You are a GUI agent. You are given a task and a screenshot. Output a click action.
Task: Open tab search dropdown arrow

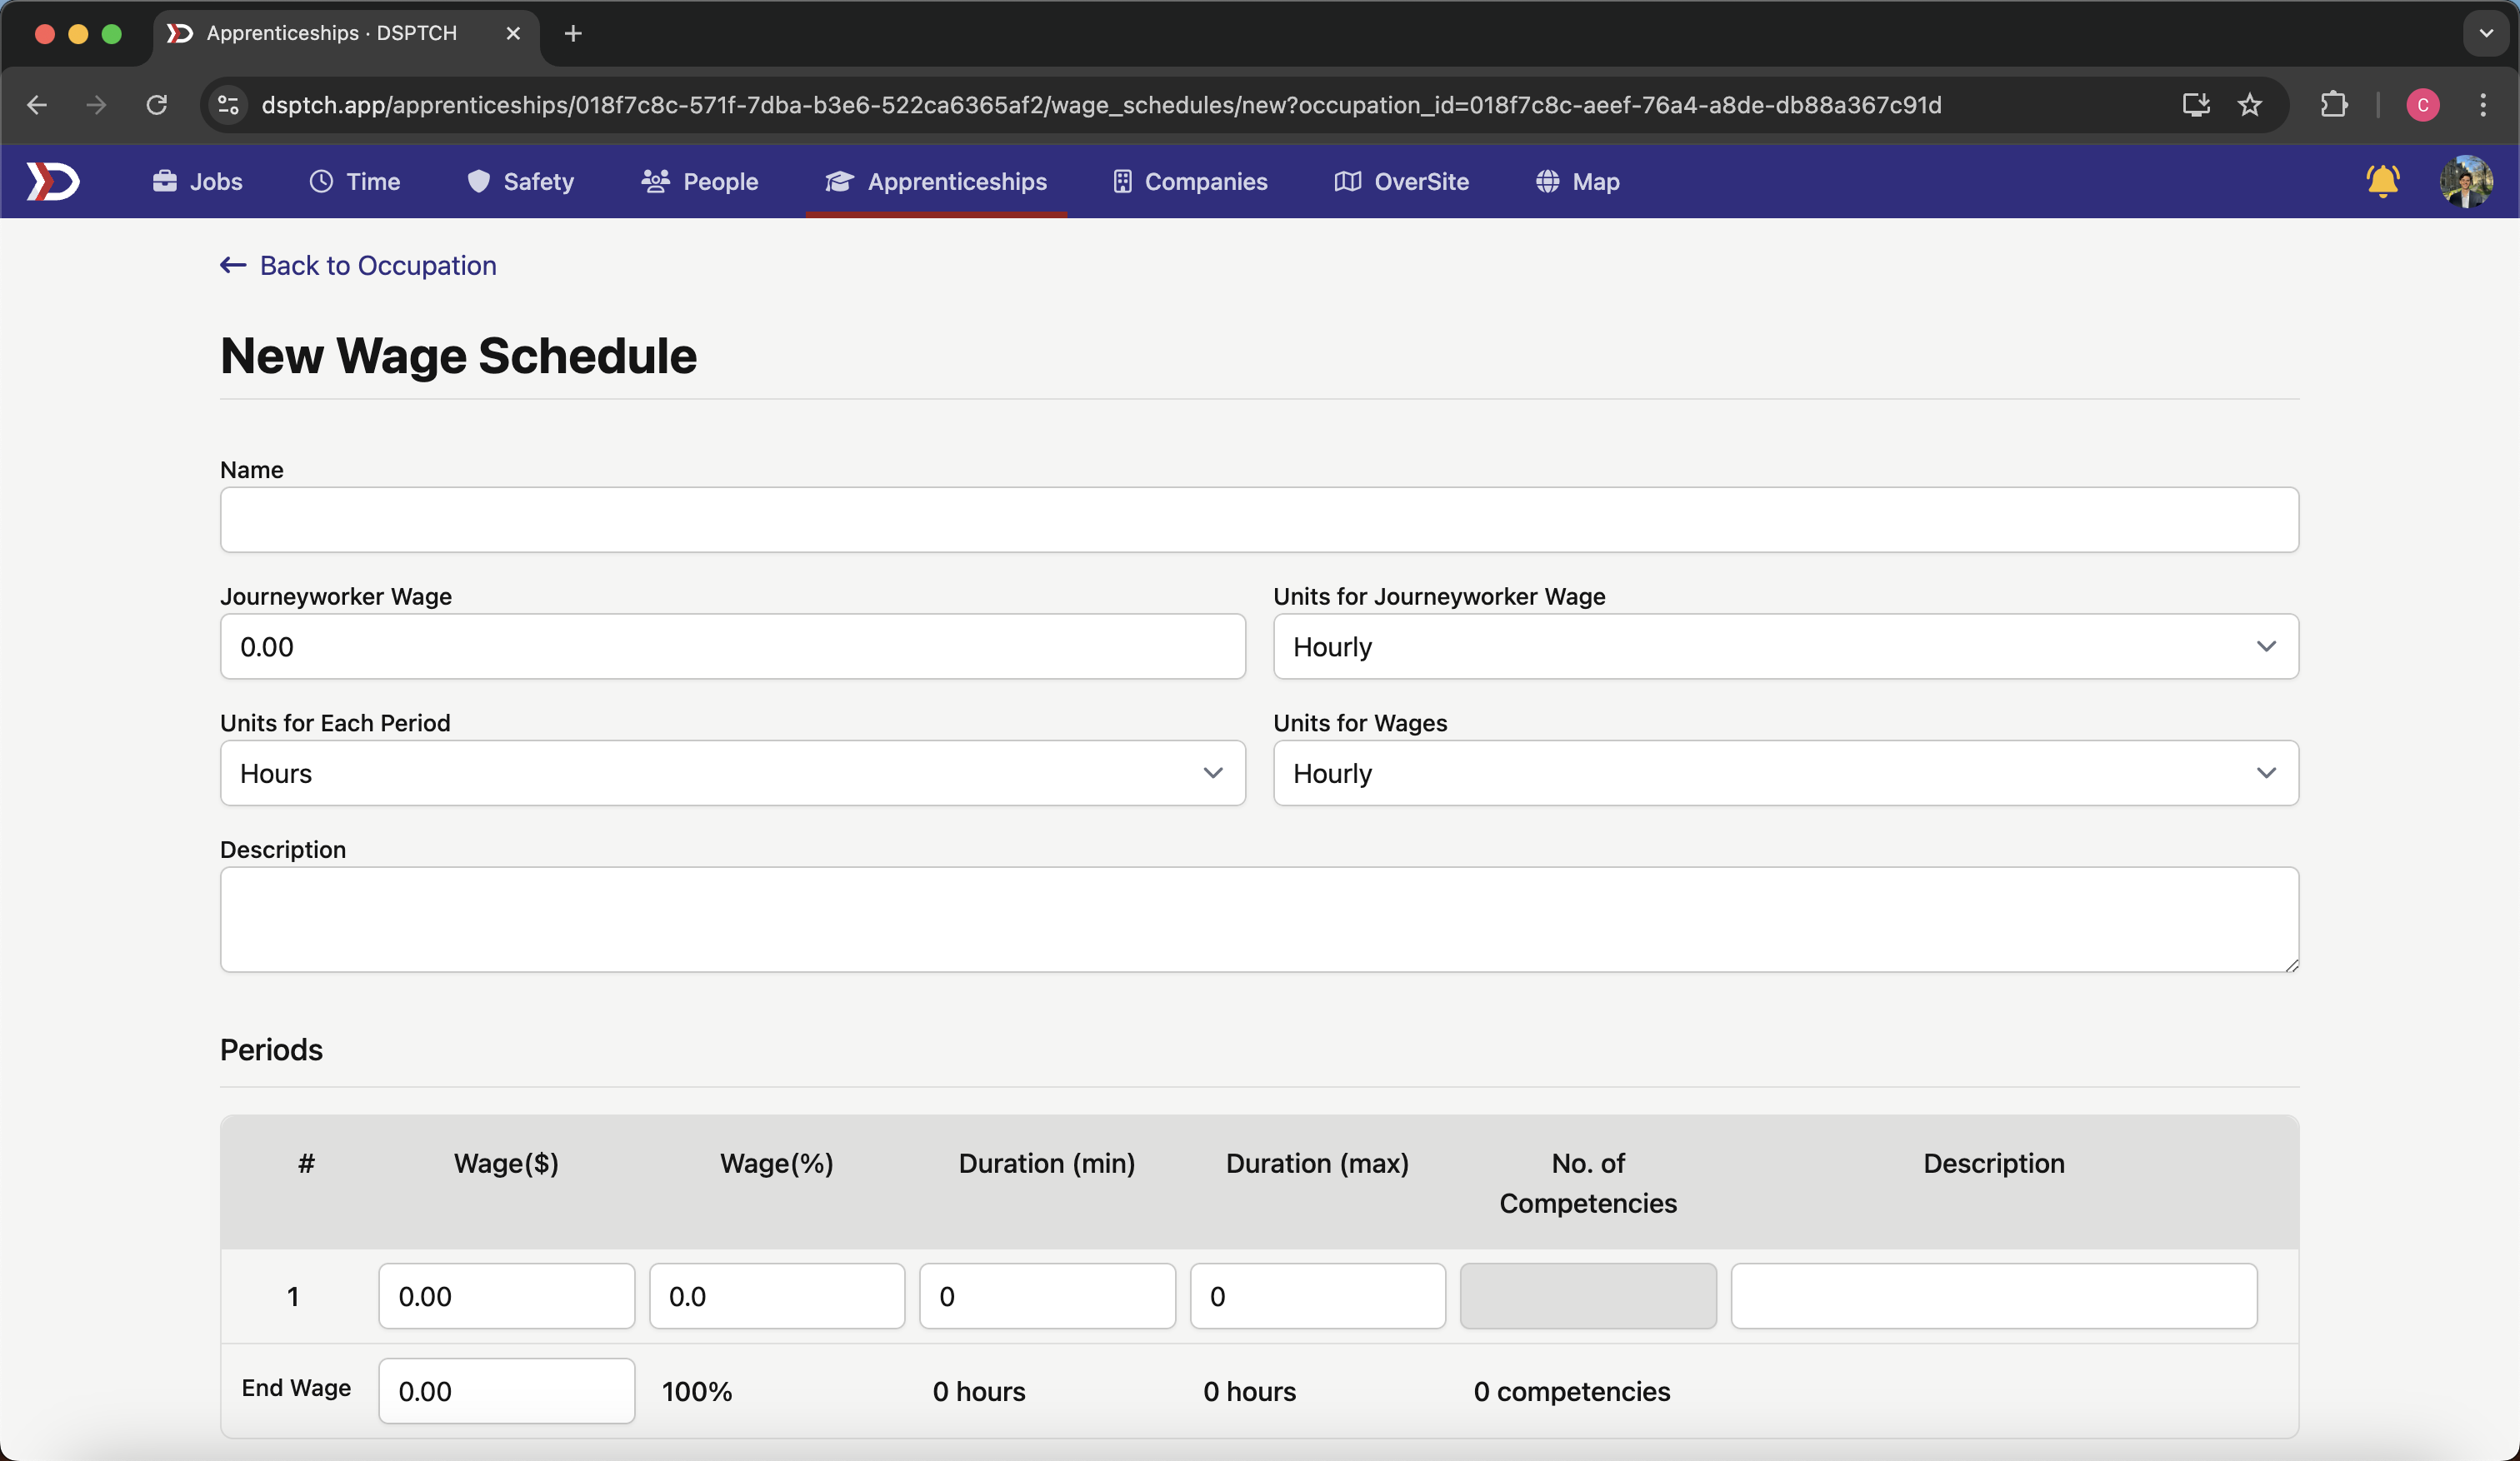[2486, 34]
